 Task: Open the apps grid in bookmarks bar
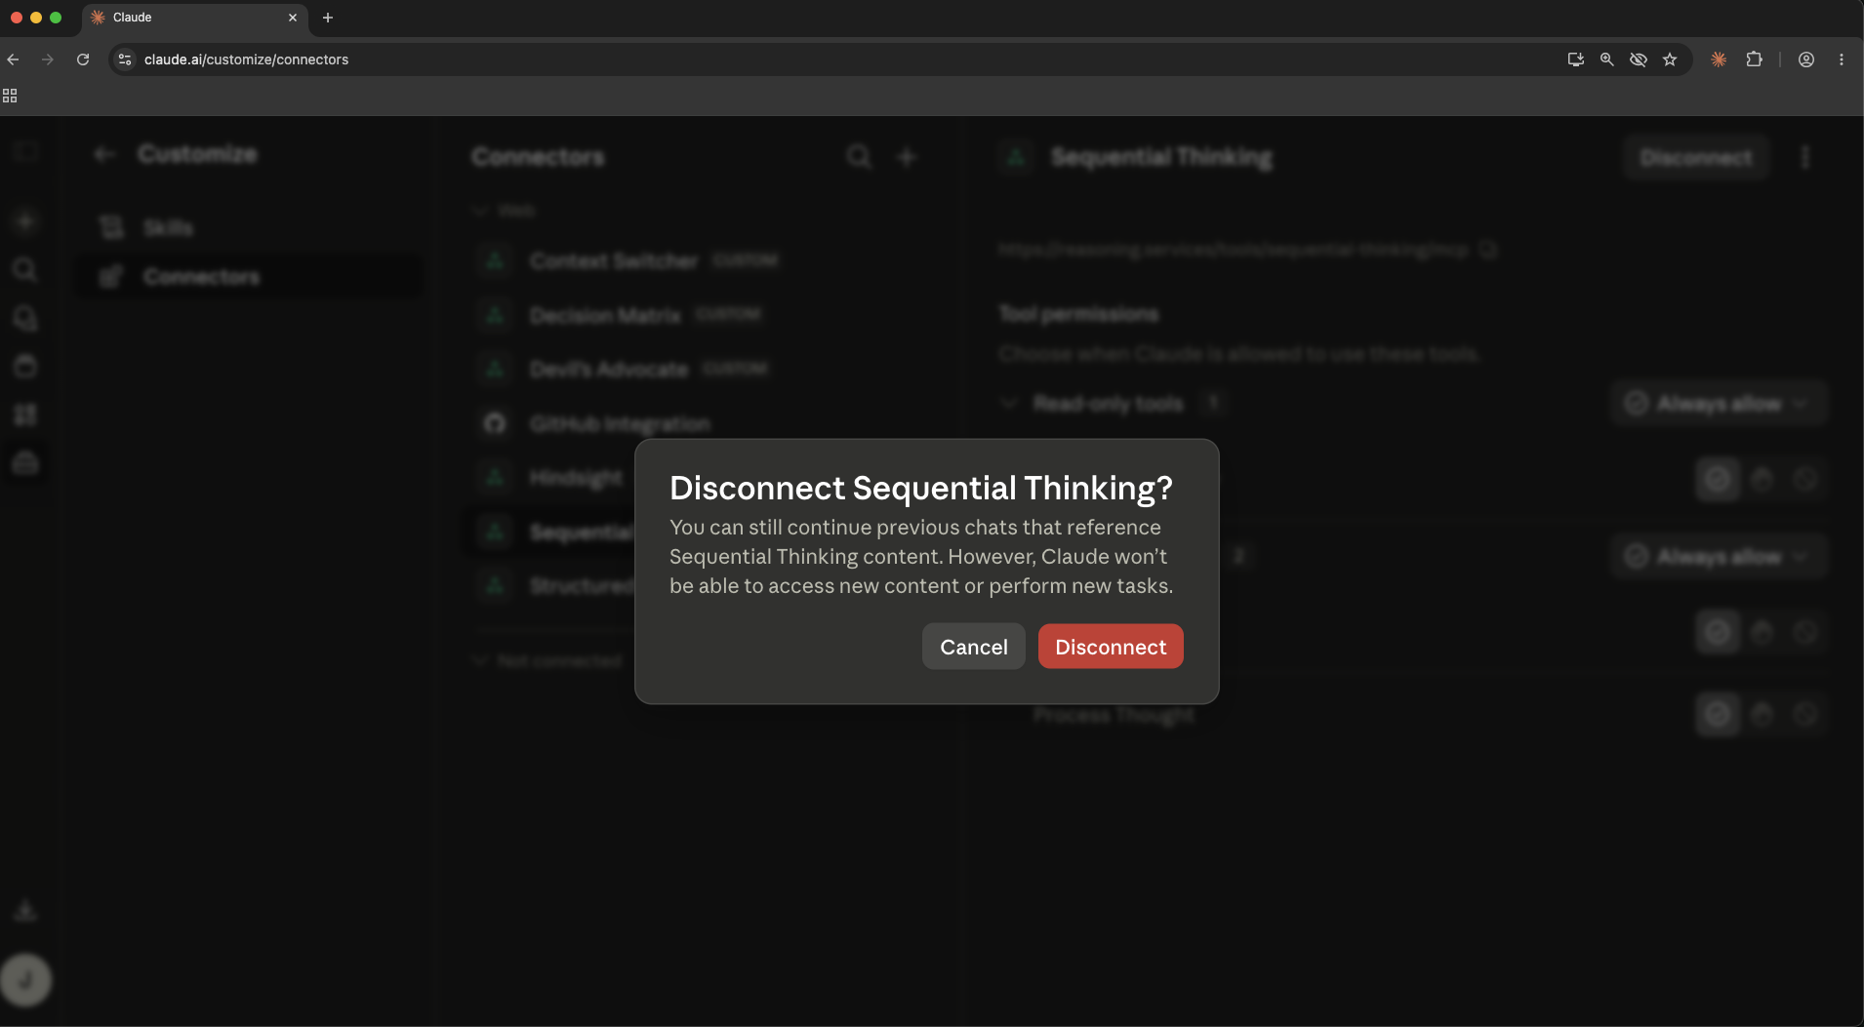(x=10, y=96)
